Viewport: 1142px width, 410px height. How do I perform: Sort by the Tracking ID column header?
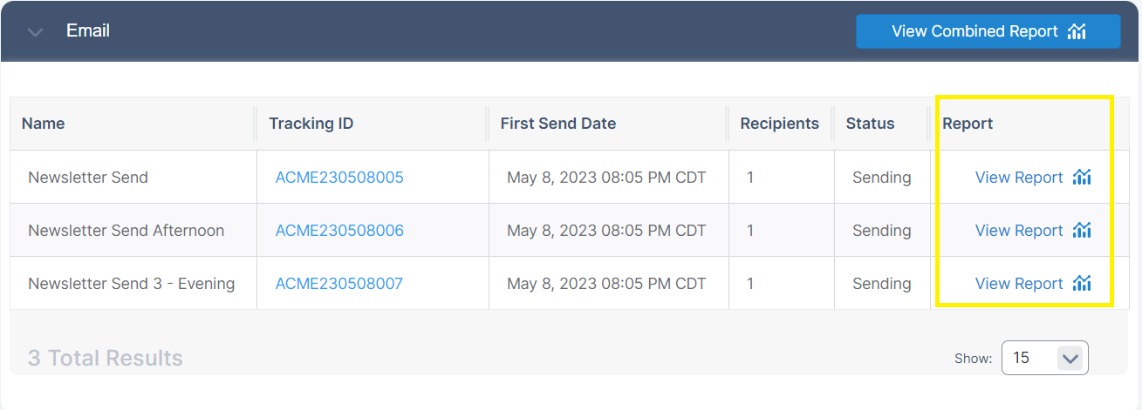[x=311, y=124]
